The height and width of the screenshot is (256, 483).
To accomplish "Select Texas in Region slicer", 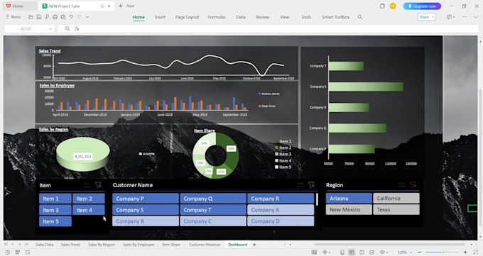I will click(396, 210).
